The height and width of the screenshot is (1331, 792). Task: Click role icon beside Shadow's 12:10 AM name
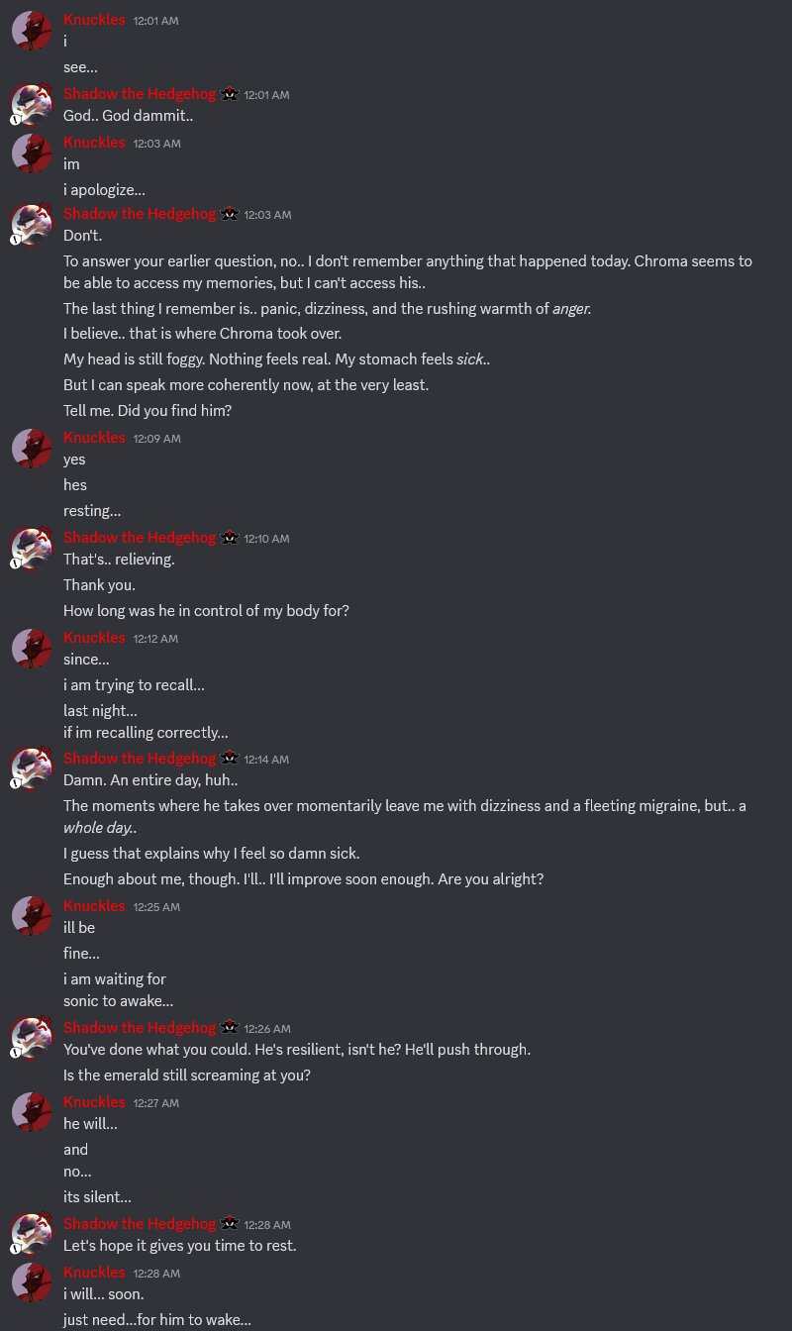tap(230, 538)
